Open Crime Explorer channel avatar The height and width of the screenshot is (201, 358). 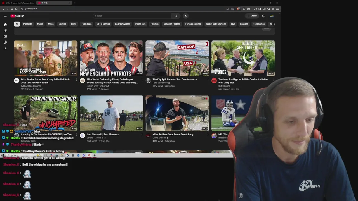148,136
